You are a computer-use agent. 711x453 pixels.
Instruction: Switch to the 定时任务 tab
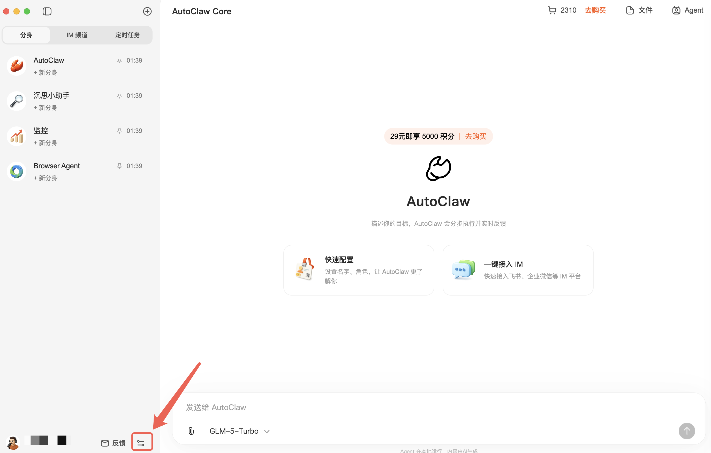pyautogui.click(x=127, y=35)
